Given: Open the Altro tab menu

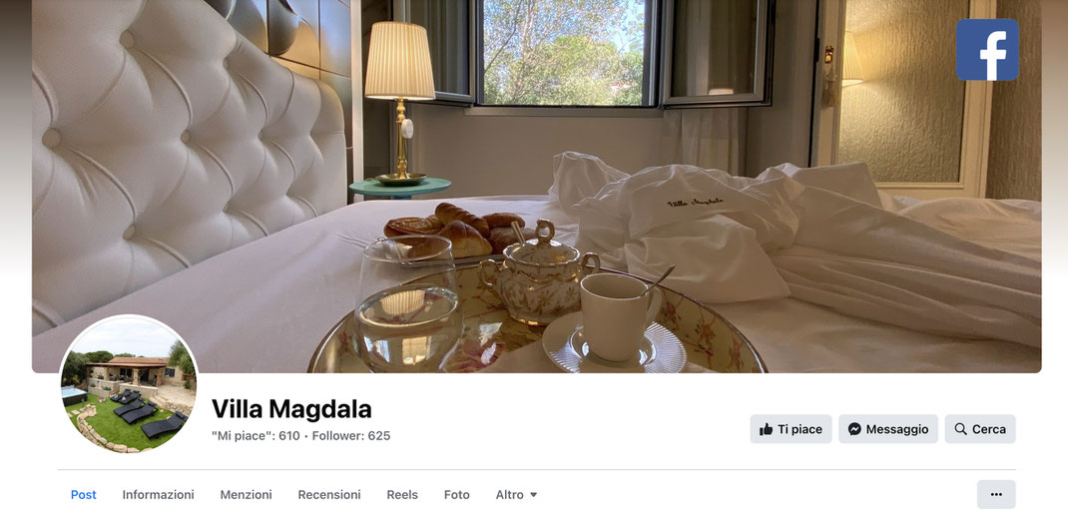Looking at the screenshot, I should (x=516, y=495).
